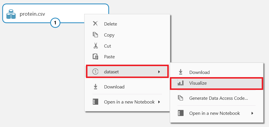Expand submenu Open in a new Notebook arrow
The width and height of the screenshot is (269, 127).
coord(252,113)
